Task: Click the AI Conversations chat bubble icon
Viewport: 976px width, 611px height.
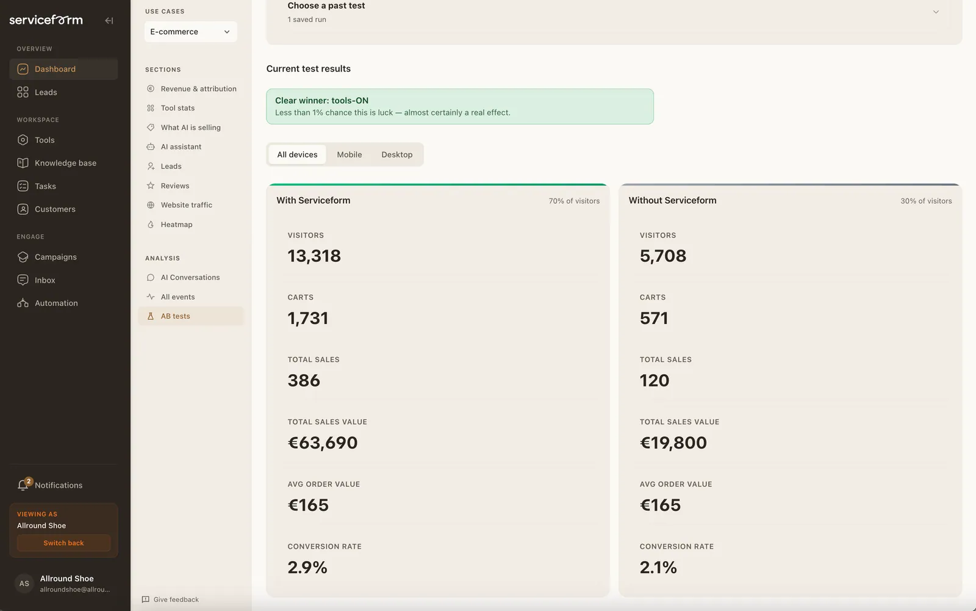Action: click(151, 277)
